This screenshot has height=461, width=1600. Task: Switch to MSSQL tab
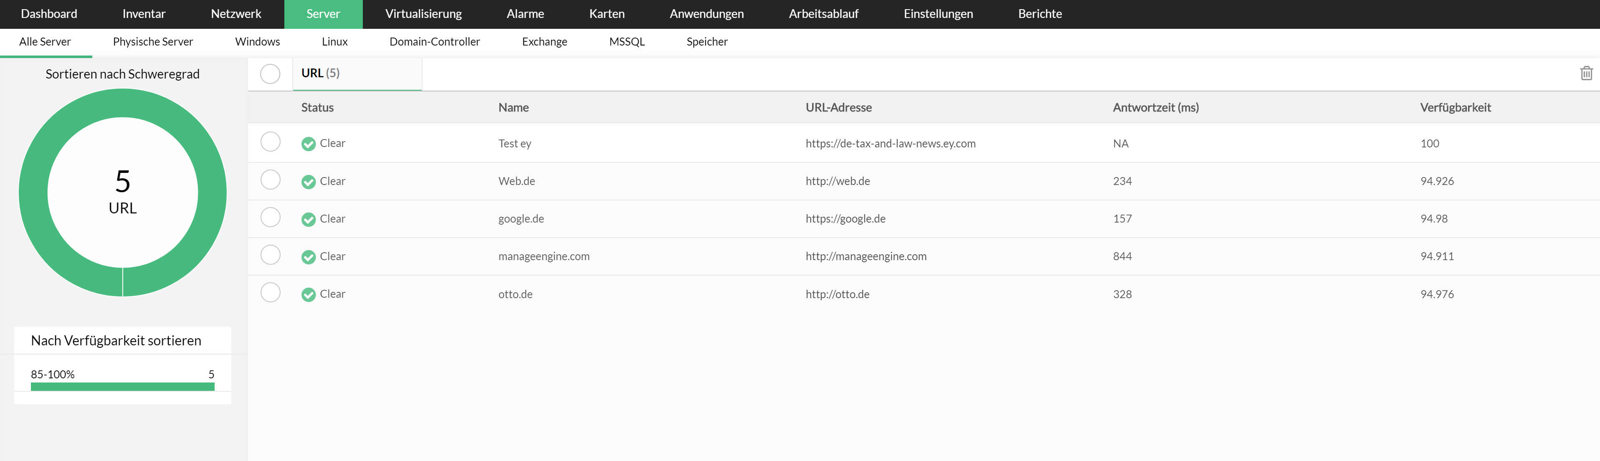[627, 42]
